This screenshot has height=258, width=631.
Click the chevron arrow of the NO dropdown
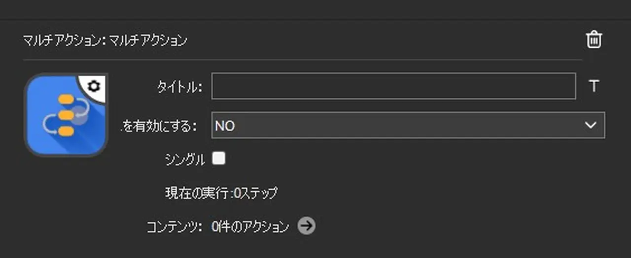(x=590, y=126)
